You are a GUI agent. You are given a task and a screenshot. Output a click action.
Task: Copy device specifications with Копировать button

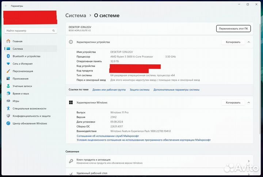[x=233, y=42]
